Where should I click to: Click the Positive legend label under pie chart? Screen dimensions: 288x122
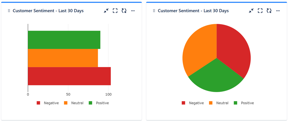248,103
